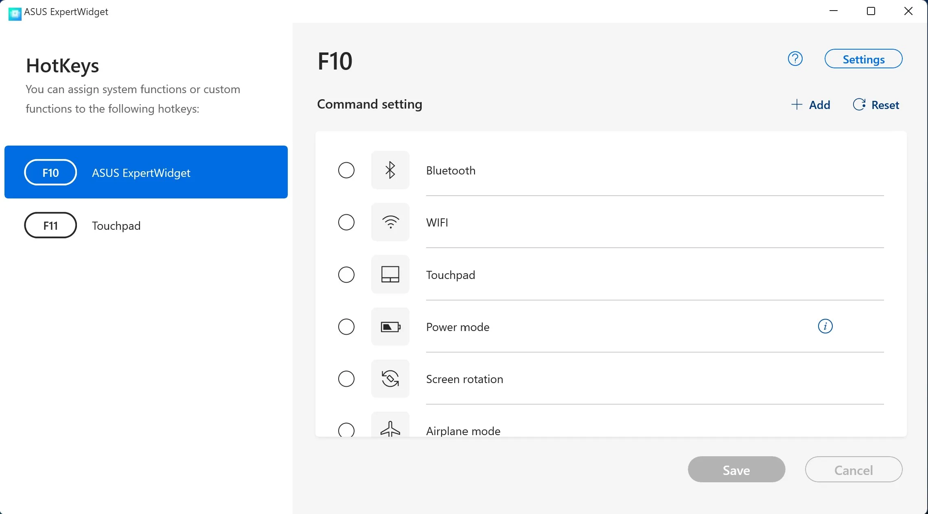928x514 pixels.
Task: Open the F11 Touchpad hotkey
Action: point(146,225)
